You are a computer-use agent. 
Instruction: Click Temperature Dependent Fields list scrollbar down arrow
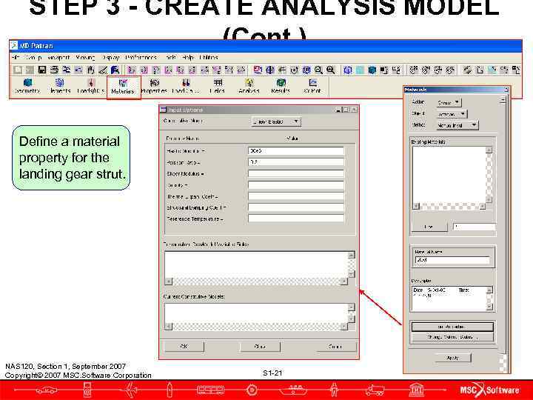[x=352, y=274]
